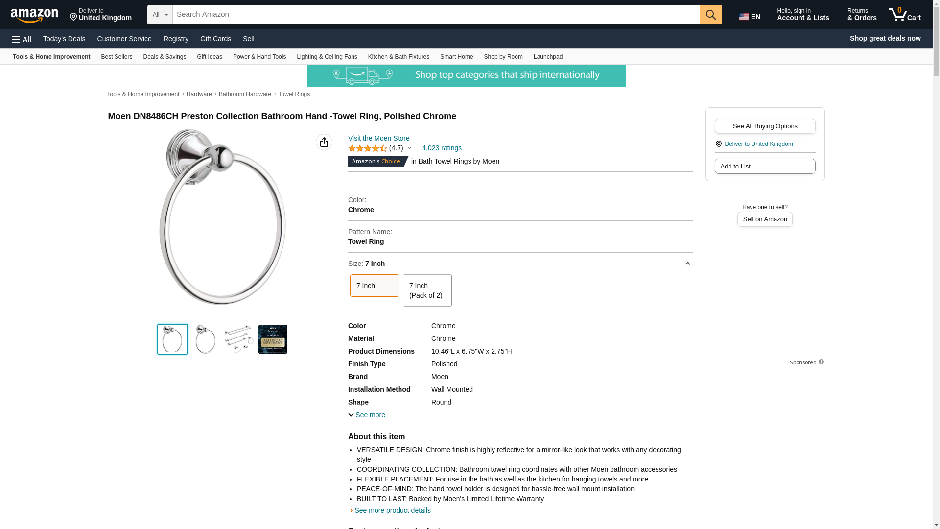Click See All Buying Options button
The image size is (940, 529).
[765, 126]
